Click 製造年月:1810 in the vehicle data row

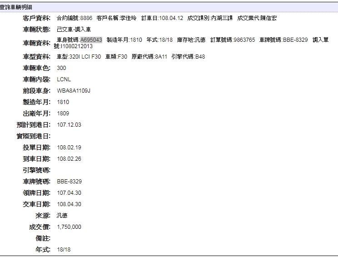124,40
